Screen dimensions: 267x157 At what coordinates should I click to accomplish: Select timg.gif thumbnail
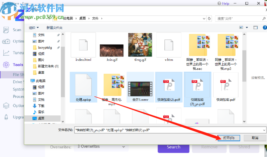point(140,45)
